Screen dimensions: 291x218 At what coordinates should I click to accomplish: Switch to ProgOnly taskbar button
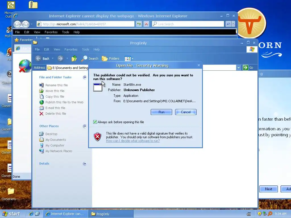click(111, 214)
